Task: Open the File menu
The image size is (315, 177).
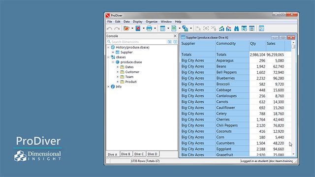Action: (x=109, y=22)
